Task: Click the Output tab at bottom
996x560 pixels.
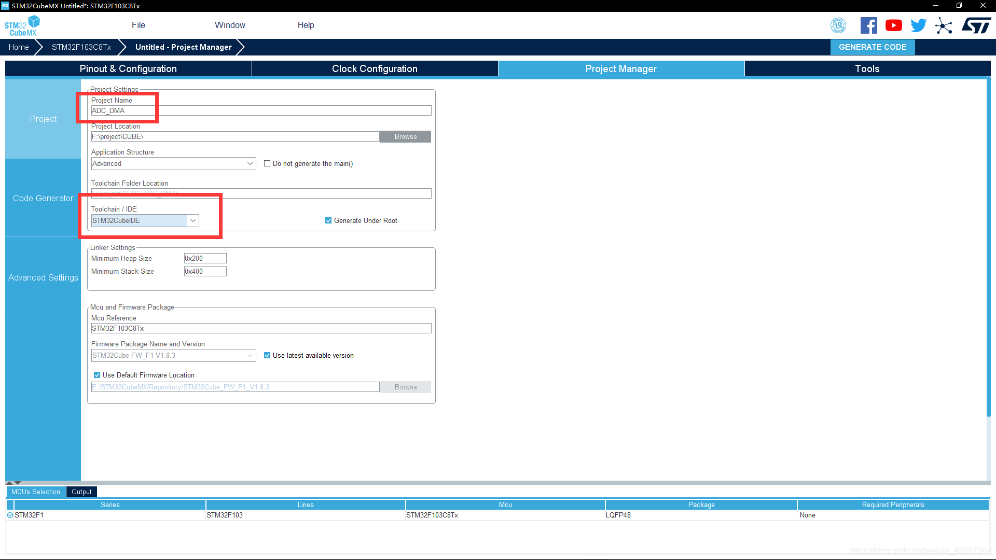Action: coord(82,491)
